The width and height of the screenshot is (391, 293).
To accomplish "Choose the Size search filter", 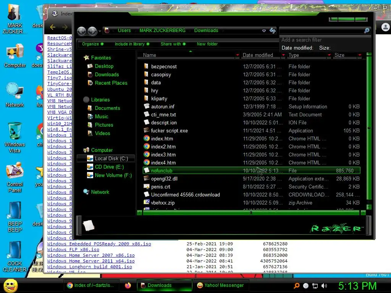I will [x=325, y=48].
